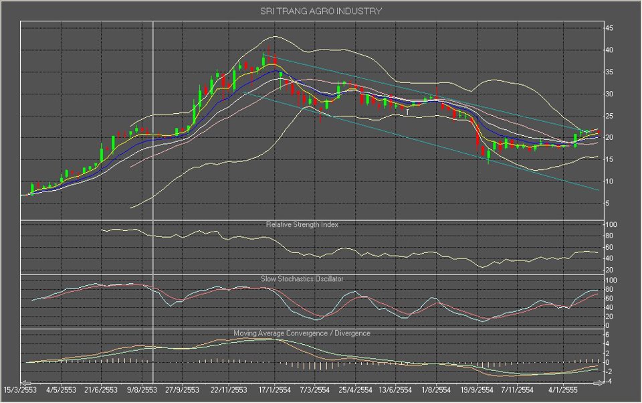
Task: Click the 4/5/2553 date label
Action: (61, 390)
